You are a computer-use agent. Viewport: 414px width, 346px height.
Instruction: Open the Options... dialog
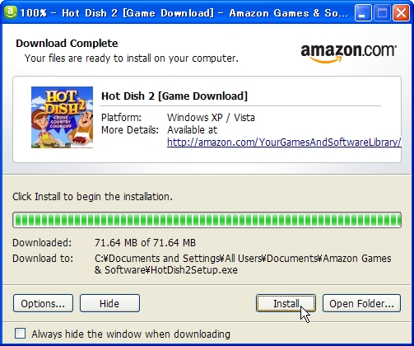point(43,303)
